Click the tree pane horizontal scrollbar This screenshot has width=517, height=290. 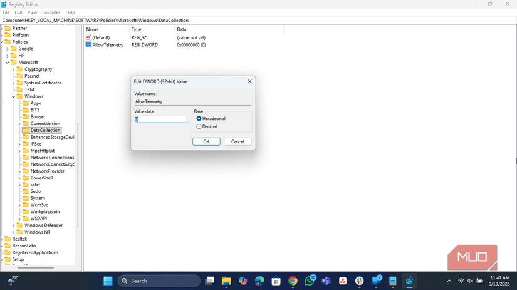click(36, 268)
